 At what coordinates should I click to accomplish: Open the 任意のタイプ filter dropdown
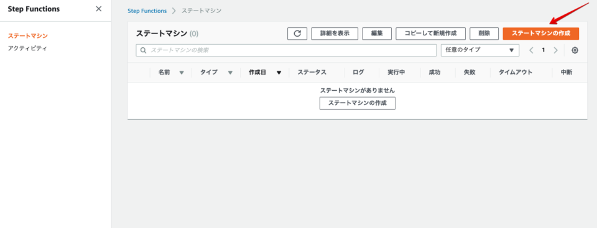tap(479, 50)
